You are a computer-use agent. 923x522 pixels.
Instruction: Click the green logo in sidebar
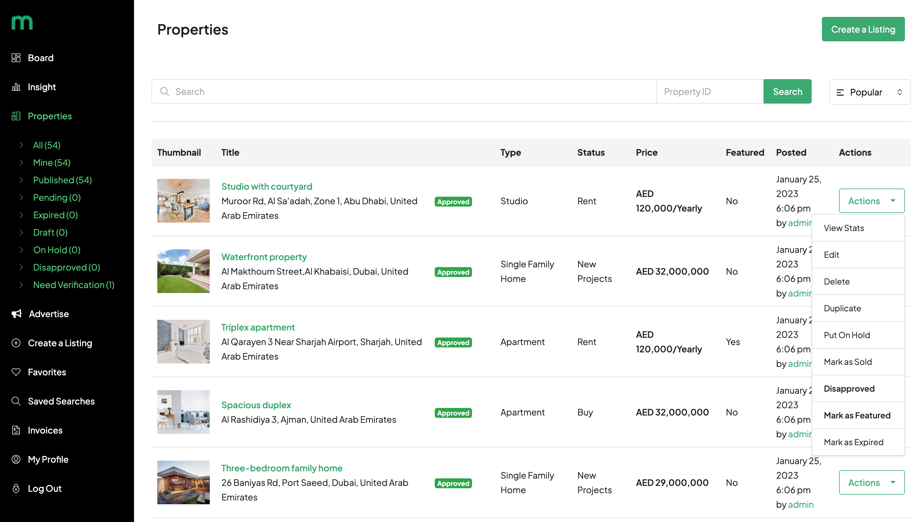(x=22, y=23)
